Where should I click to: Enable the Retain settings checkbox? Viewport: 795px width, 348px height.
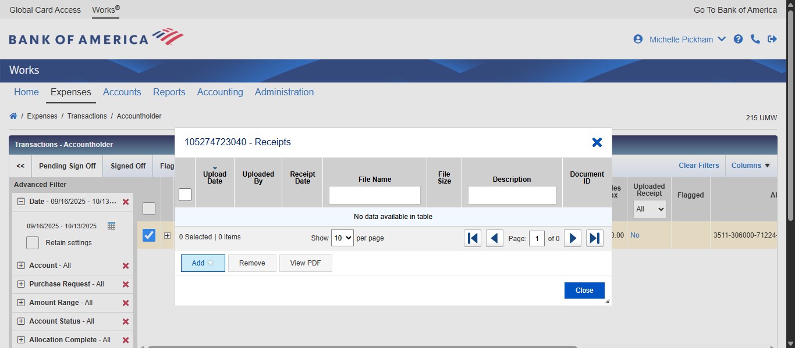(33, 243)
